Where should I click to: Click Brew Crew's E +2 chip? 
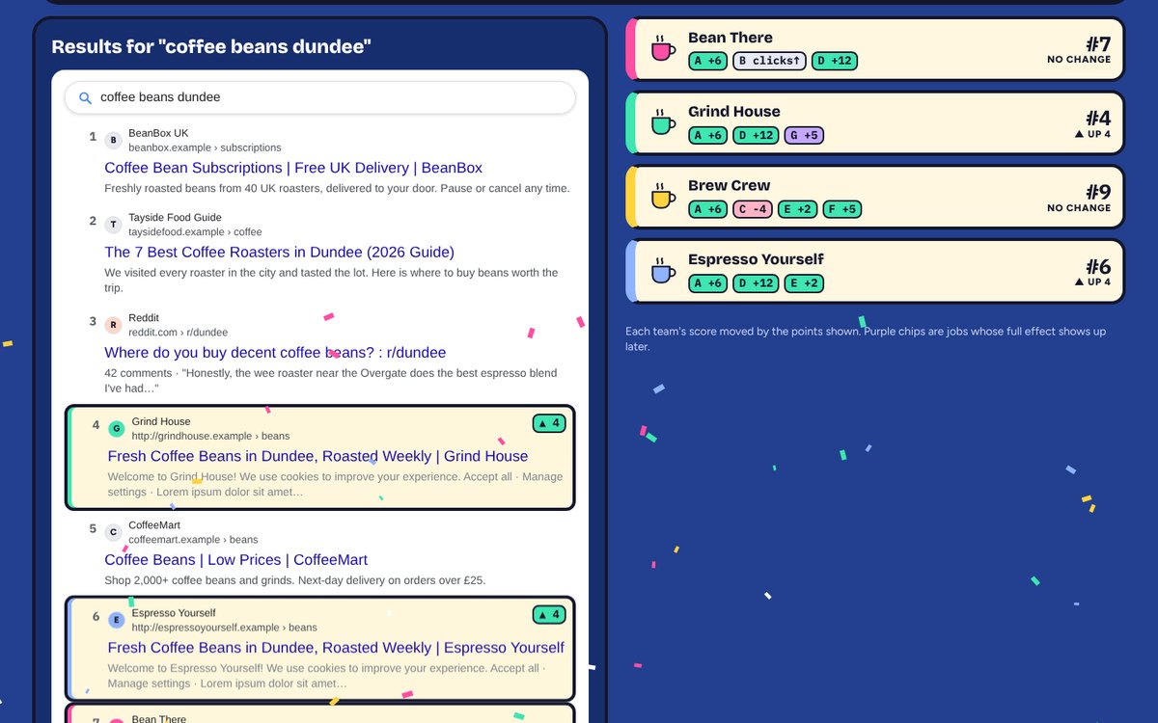pos(798,209)
